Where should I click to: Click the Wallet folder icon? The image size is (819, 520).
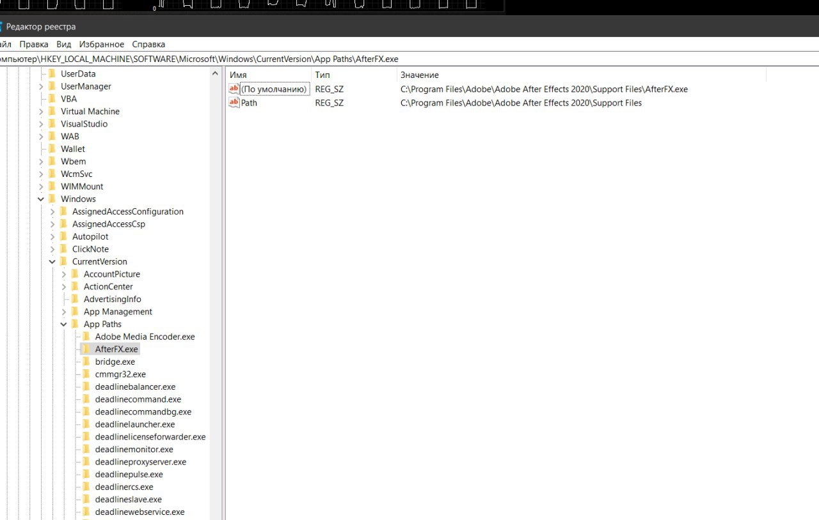tap(52, 149)
